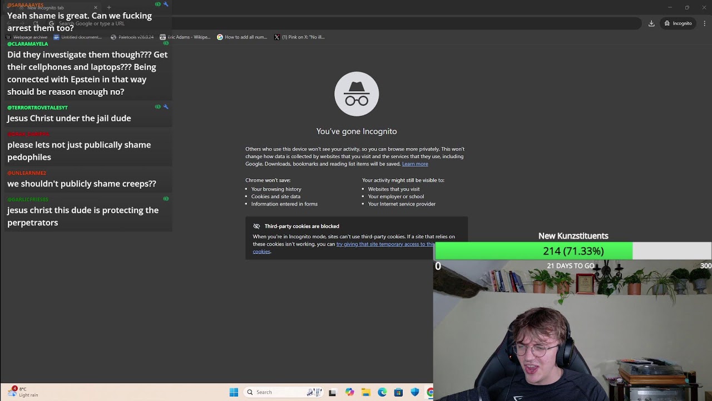Click the Information entered in forms bullet
The height and width of the screenshot is (401, 712).
[x=284, y=204]
